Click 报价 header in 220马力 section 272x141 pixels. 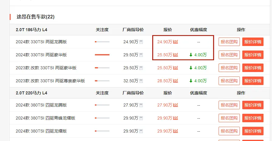coord(168,93)
